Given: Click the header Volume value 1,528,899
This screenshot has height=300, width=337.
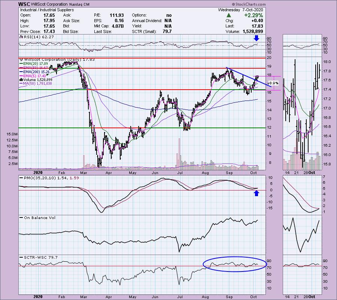Looking at the screenshot, I should 253,31.
